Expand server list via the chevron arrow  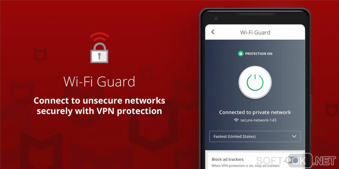(294, 137)
